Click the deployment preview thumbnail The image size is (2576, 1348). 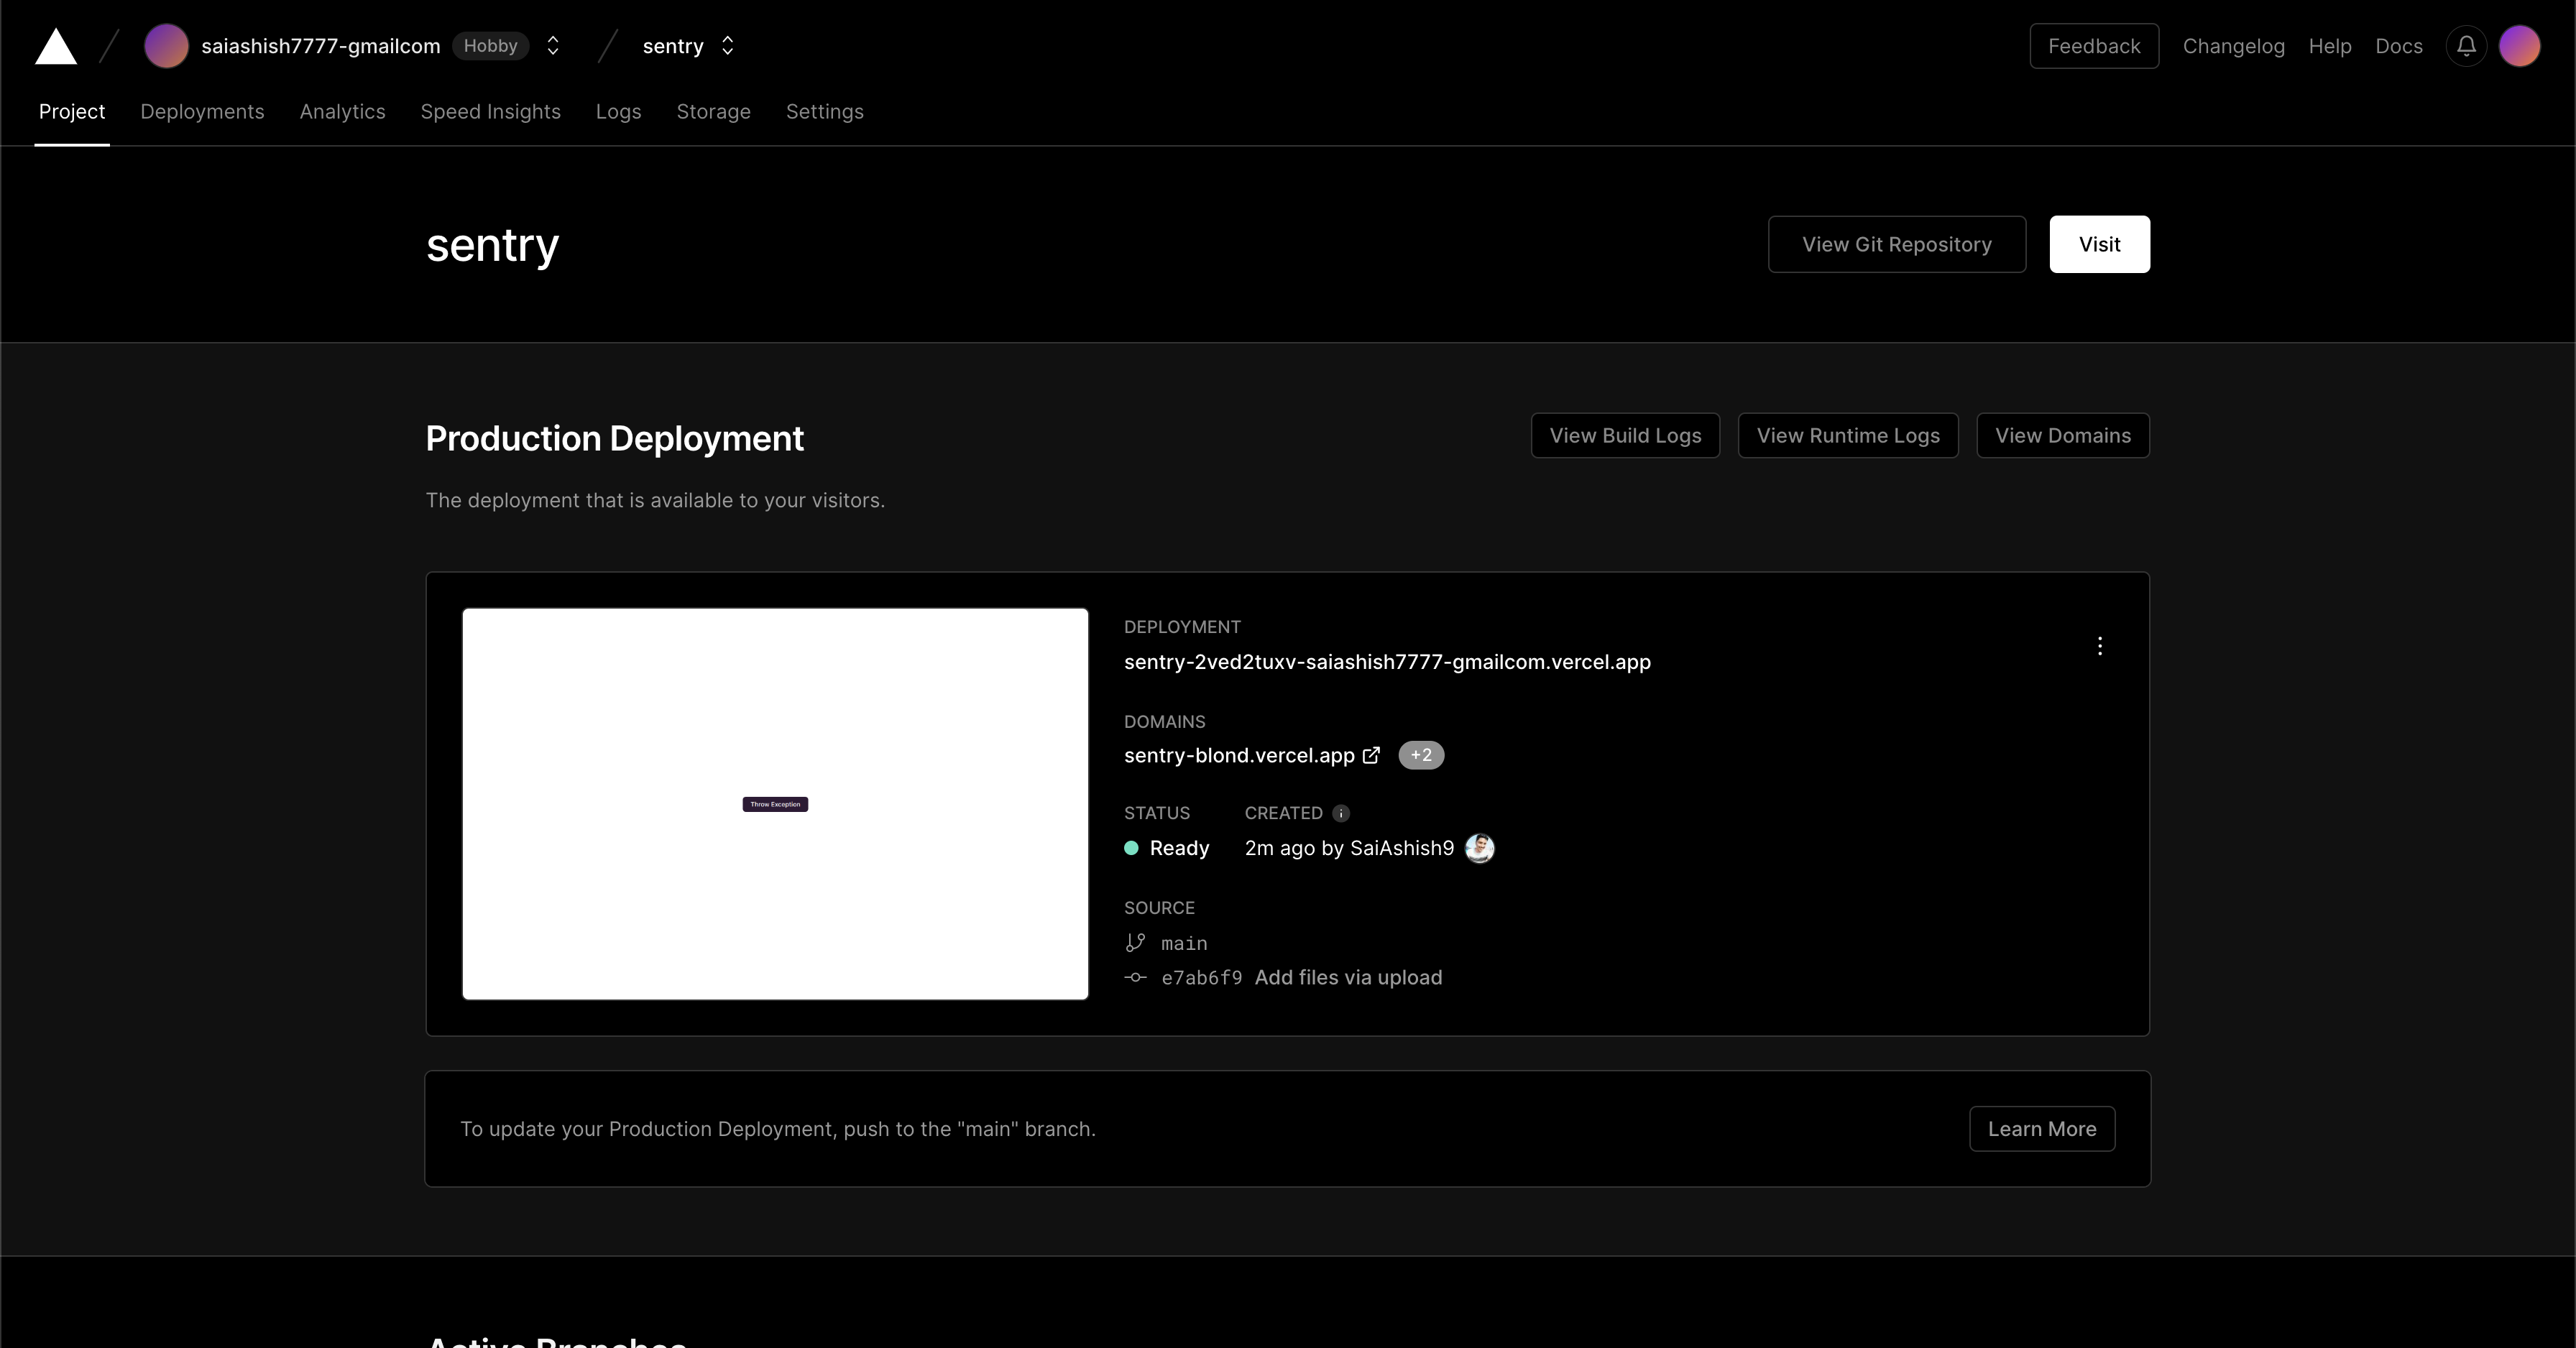(x=775, y=804)
